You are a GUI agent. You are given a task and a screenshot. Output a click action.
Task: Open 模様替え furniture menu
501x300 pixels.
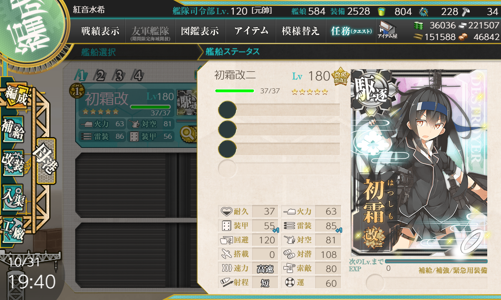(301, 31)
